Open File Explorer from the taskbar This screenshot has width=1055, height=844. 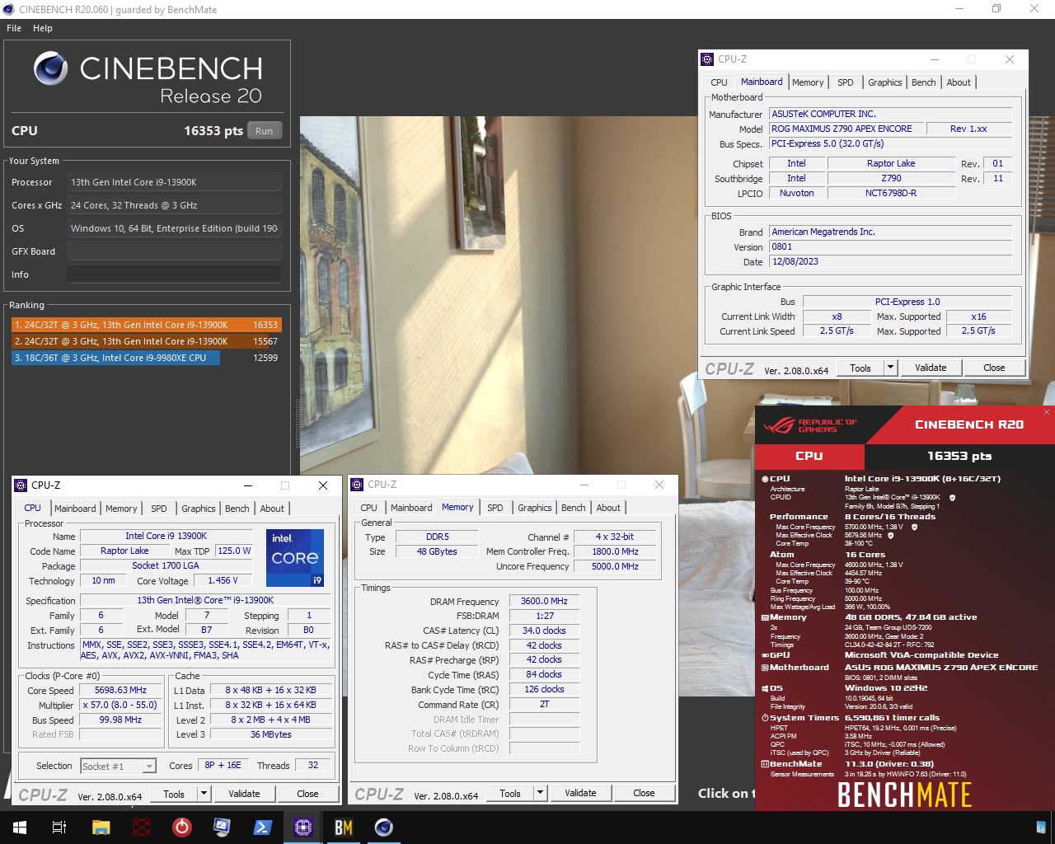coord(101,827)
